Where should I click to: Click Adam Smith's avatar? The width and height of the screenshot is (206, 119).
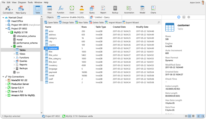(203, 3)
